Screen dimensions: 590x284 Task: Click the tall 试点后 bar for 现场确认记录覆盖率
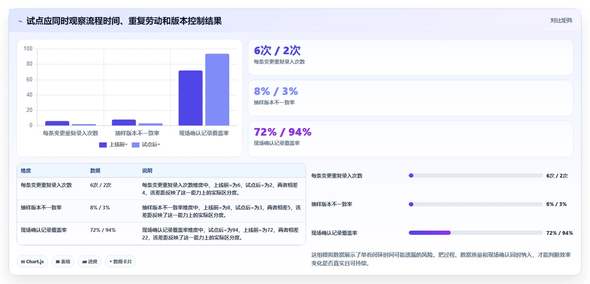(217, 89)
